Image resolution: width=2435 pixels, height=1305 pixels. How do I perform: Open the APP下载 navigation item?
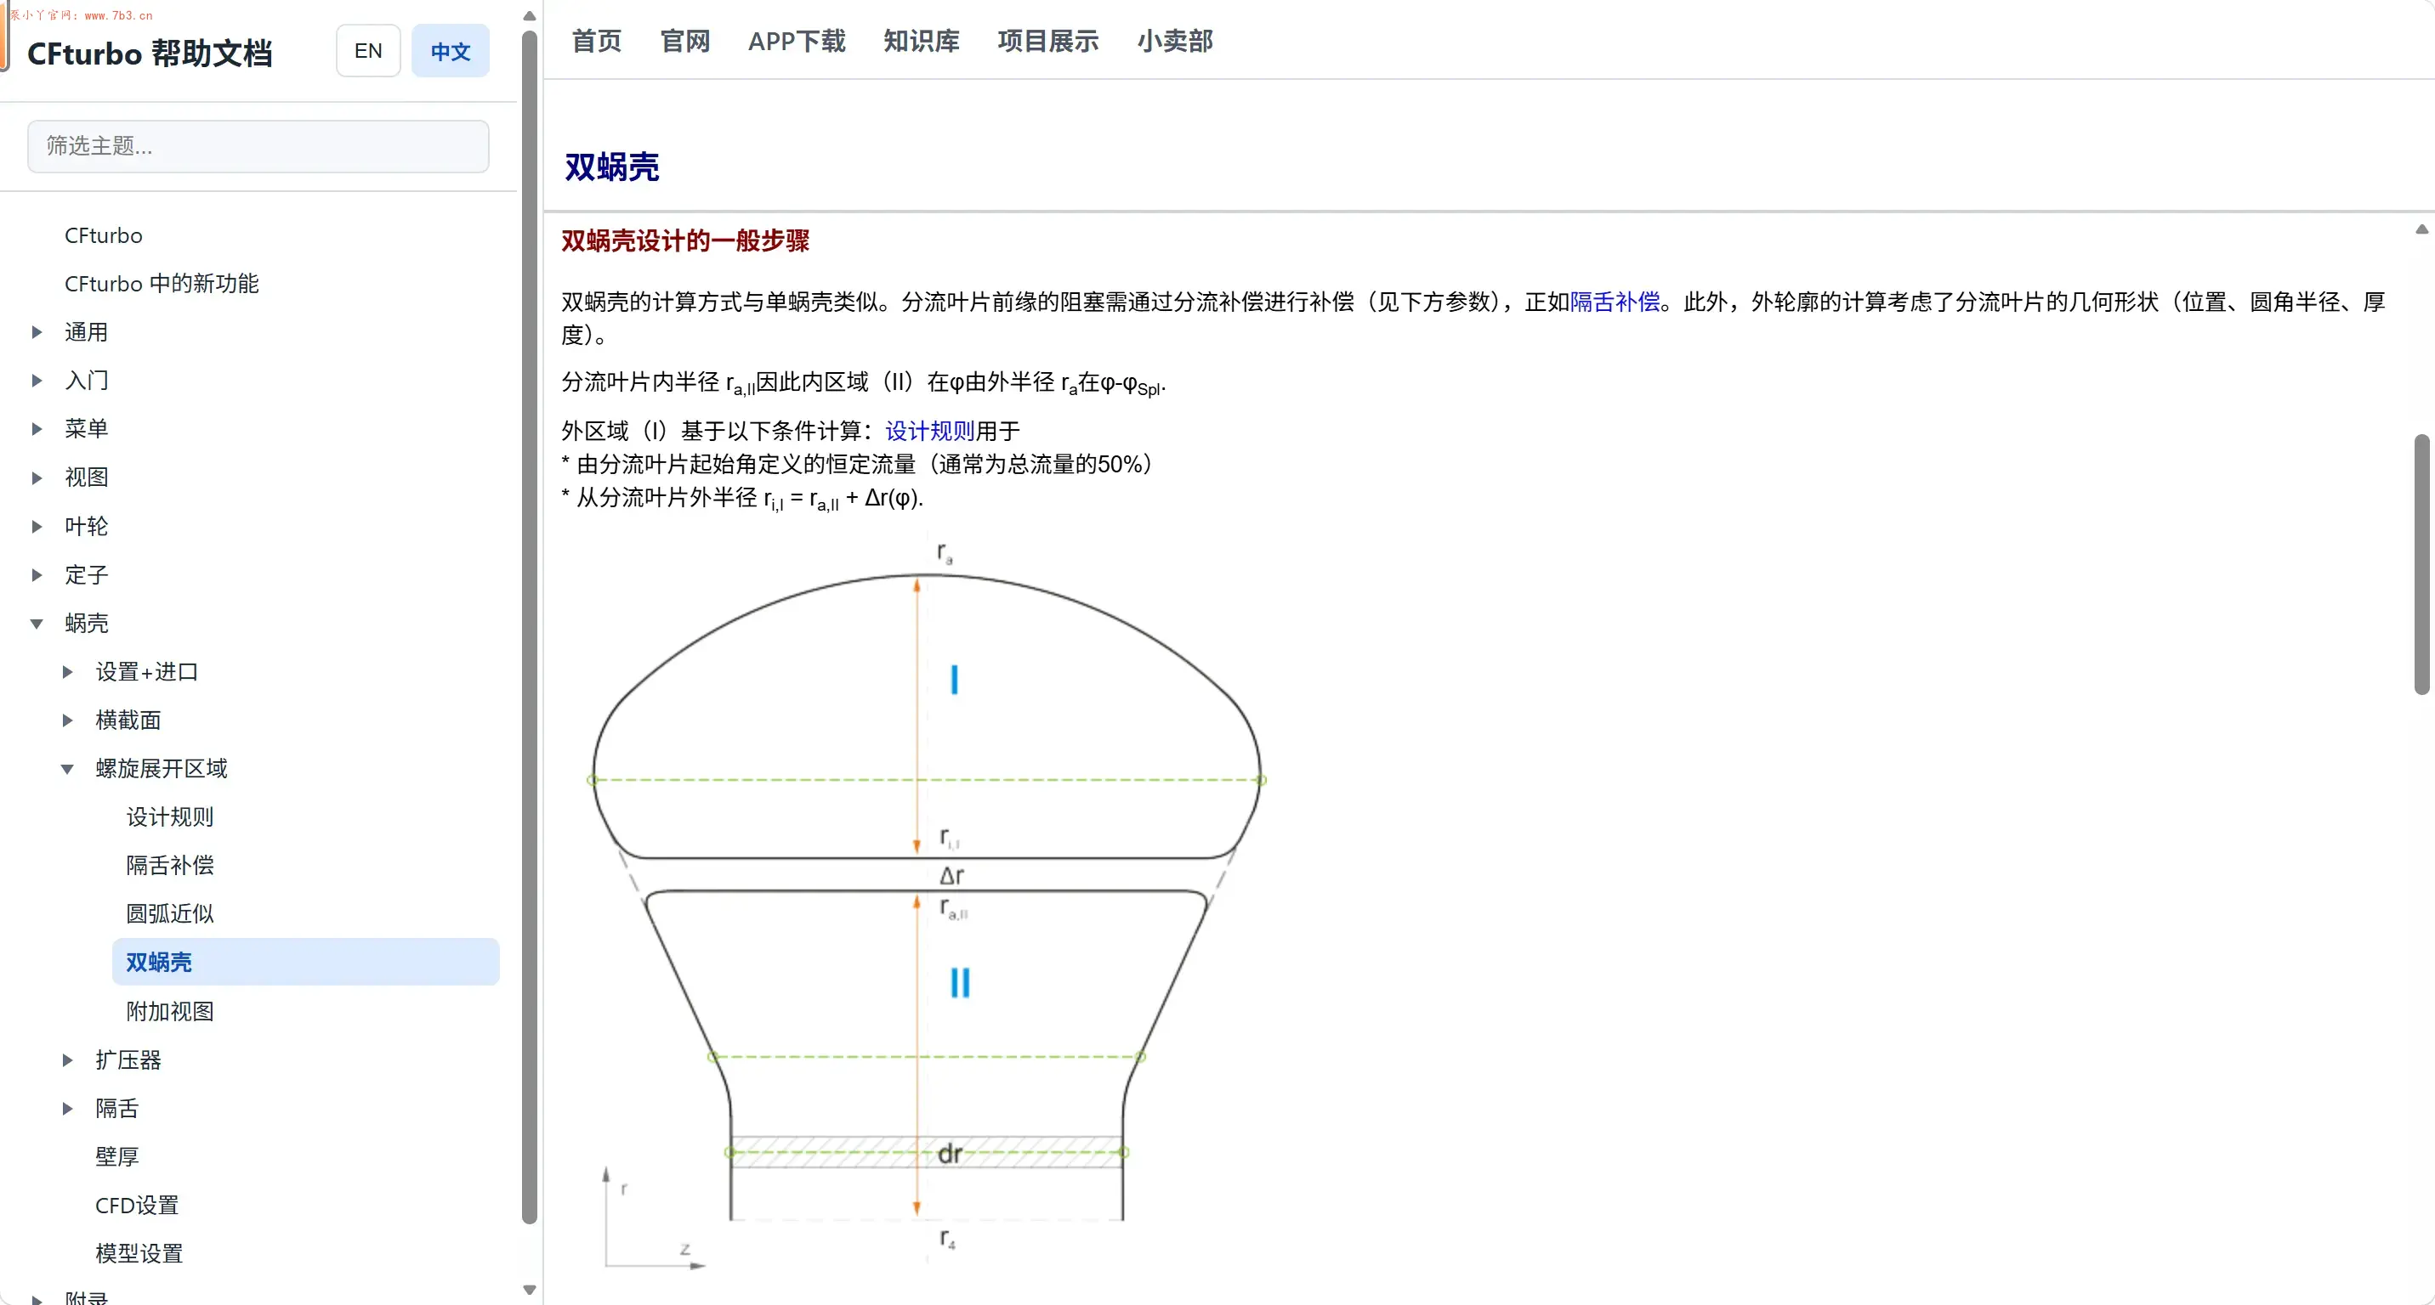coord(797,41)
